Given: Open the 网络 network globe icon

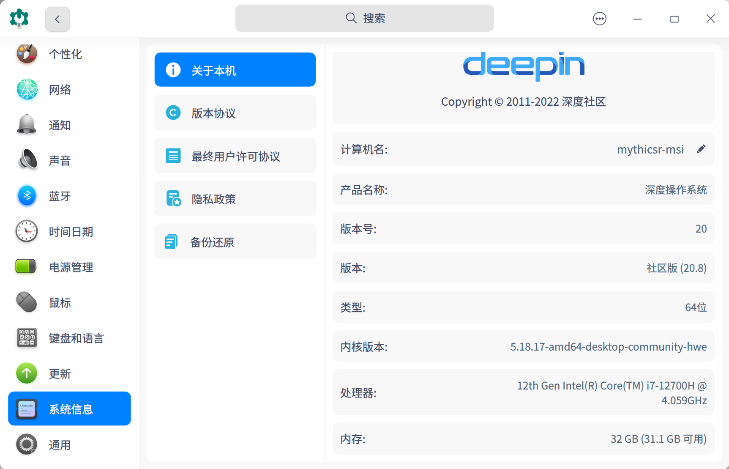Looking at the screenshot, I should [27, 89].
